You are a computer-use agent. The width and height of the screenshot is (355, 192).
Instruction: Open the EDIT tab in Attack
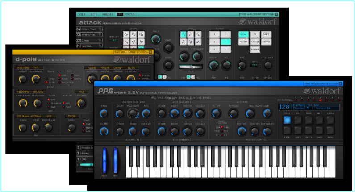pos(94,14)
